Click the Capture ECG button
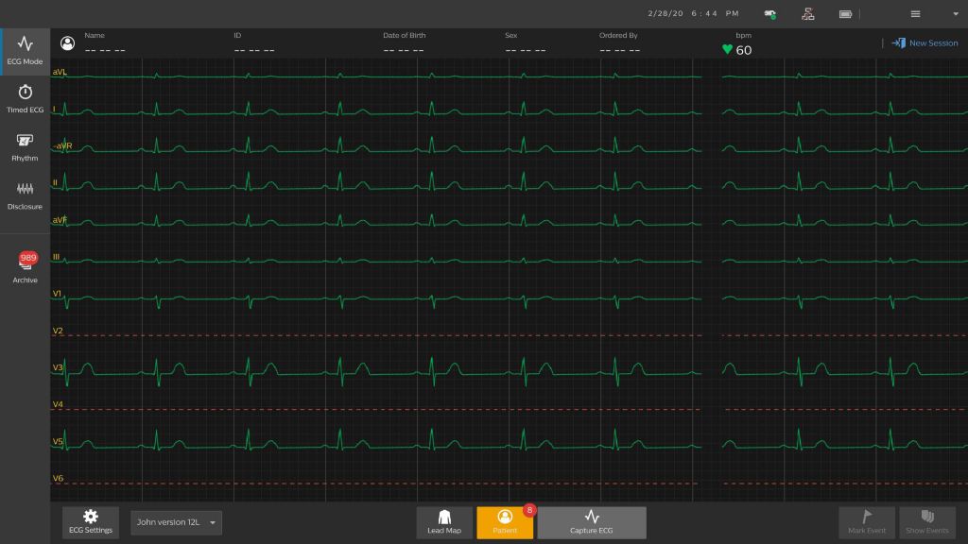 pyautogui.click(x=592, y=522)
